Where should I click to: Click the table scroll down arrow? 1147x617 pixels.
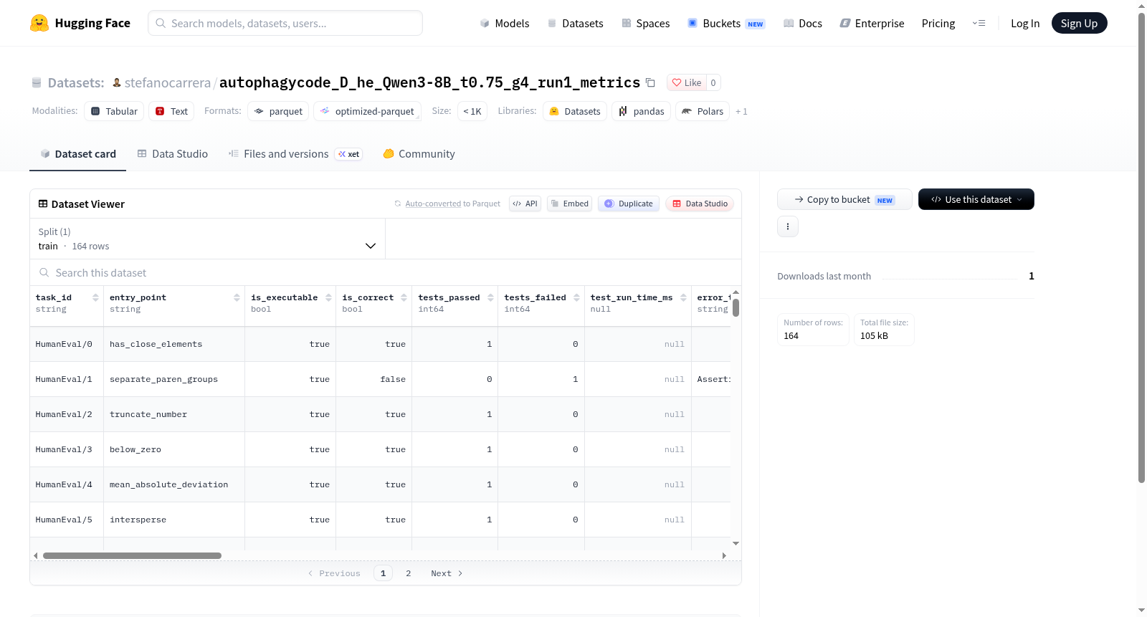click(736, 544)
